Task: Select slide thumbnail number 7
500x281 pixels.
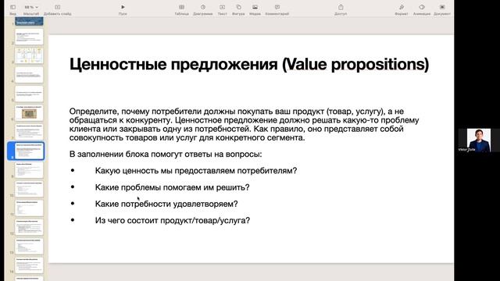Action: (x=29, y=132)
